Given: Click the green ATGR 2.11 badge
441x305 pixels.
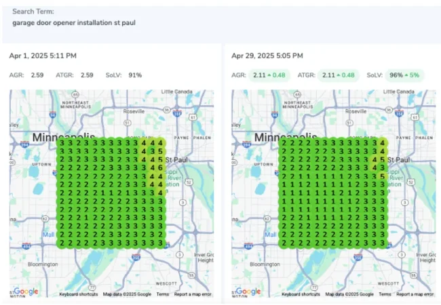Looking at the screenshot, I should pyautogui.click(x=338, y=75).
